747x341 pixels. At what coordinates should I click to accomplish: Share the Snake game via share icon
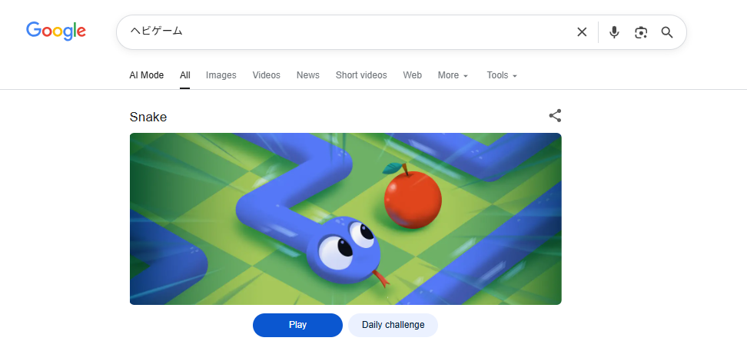click(555, 116)
